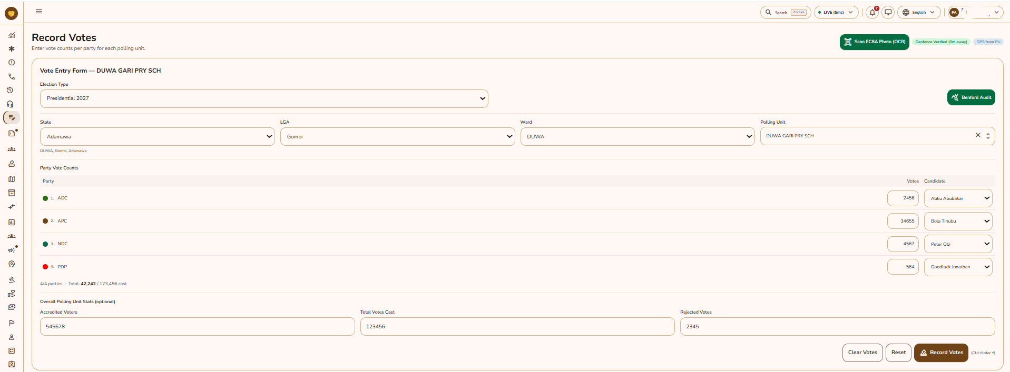The height and width of the screenshot is (372, 1010).
Task: Change the APC candidate dropdown
Action: pos(958,221)
